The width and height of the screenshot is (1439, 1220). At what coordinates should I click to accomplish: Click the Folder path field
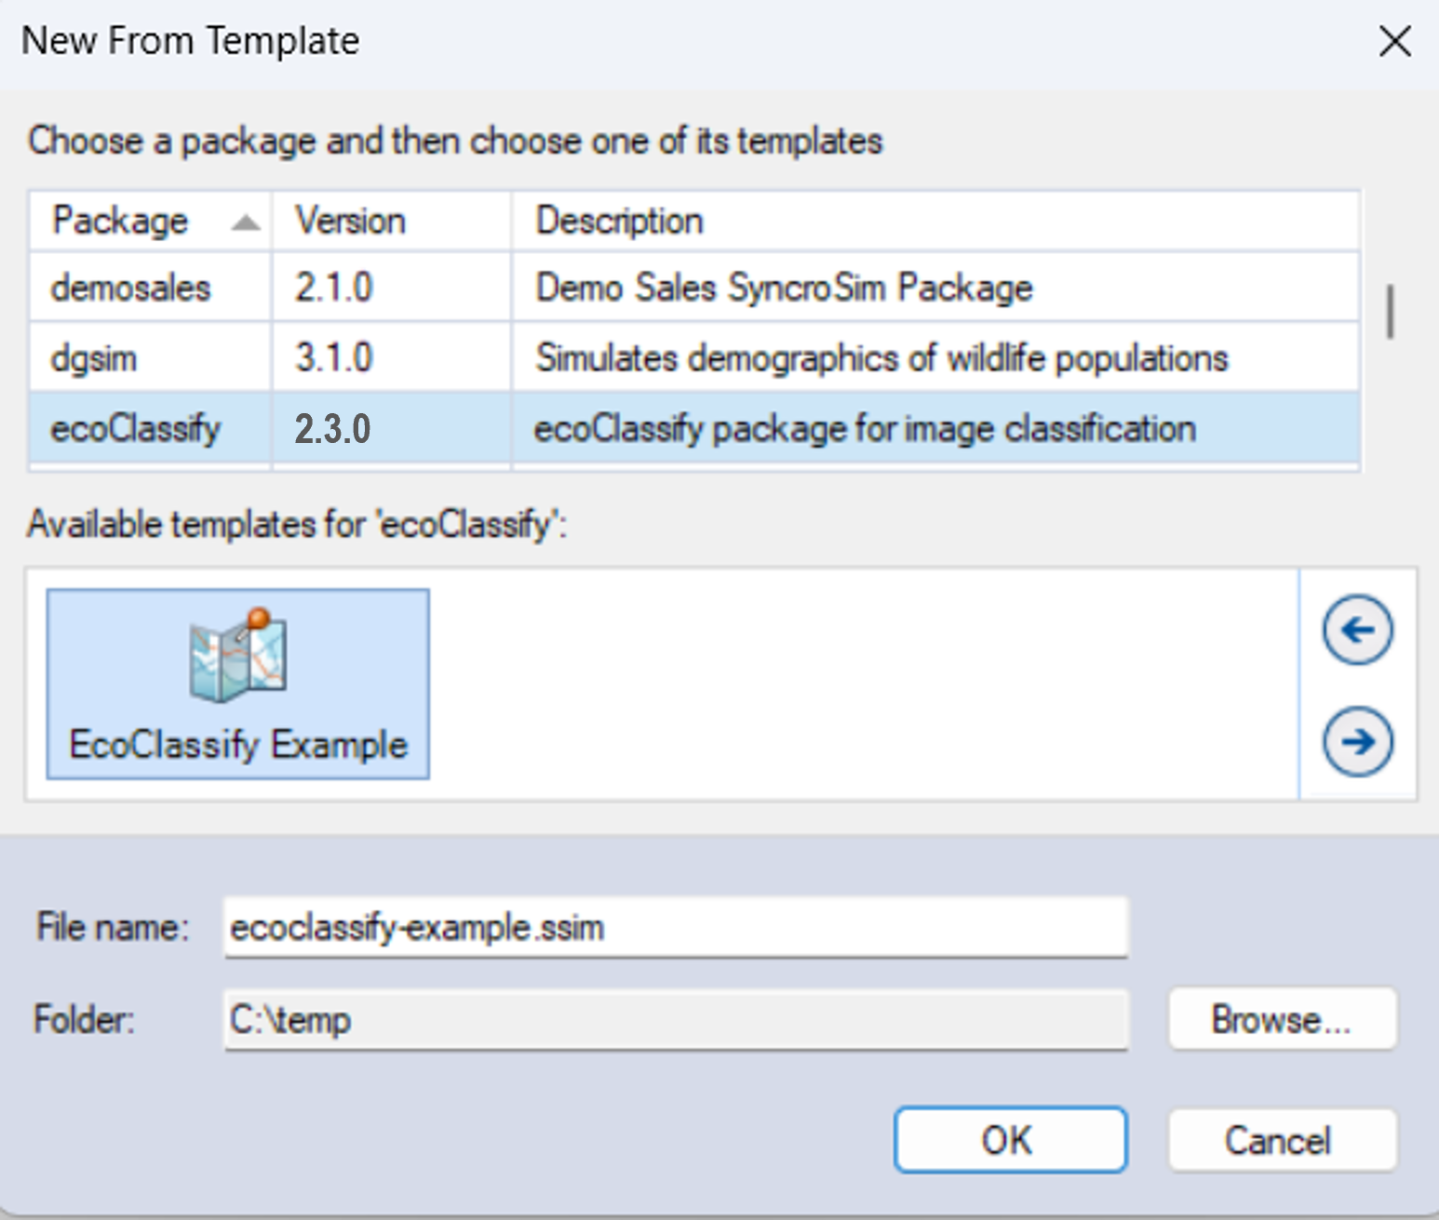675,1020
